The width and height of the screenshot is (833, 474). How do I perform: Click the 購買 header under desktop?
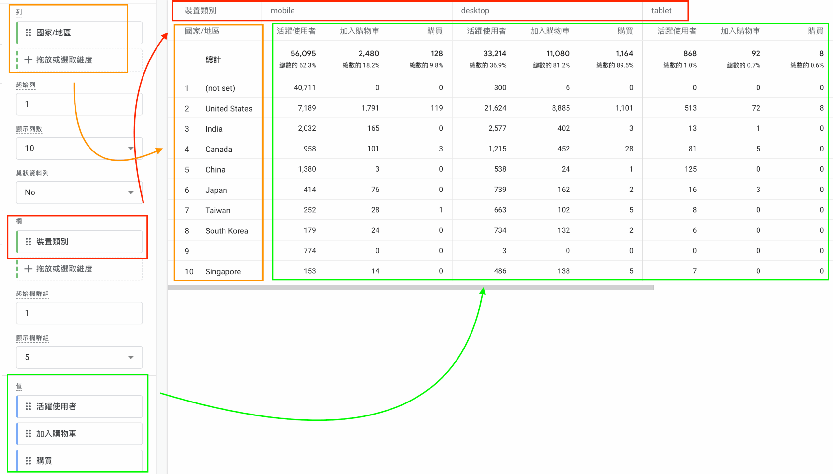pos(625,31)
